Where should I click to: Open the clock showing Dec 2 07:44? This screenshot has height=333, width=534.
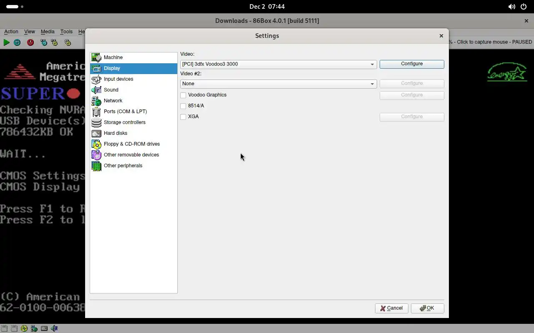tap(267, 7)
